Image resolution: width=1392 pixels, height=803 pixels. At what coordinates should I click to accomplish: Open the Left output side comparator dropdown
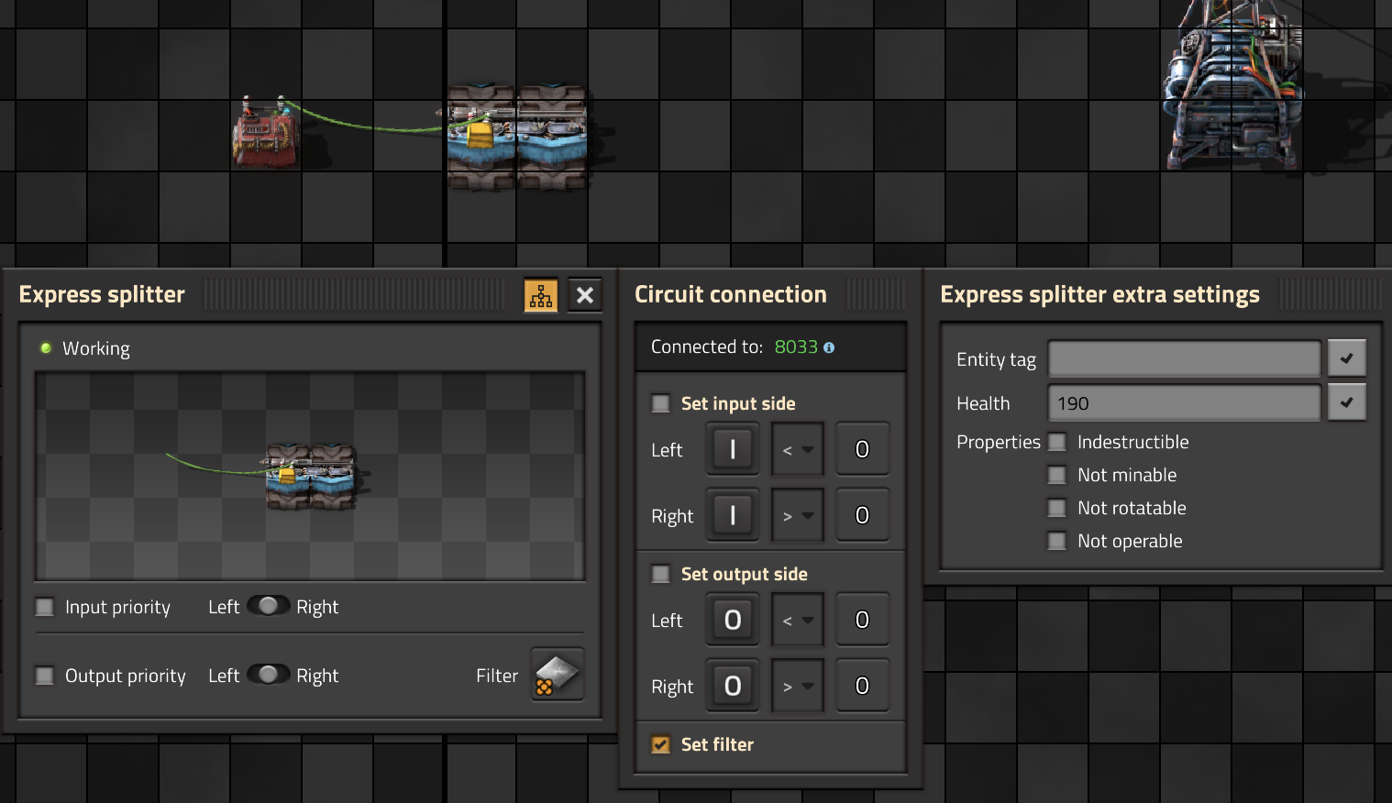coord(798,620)
